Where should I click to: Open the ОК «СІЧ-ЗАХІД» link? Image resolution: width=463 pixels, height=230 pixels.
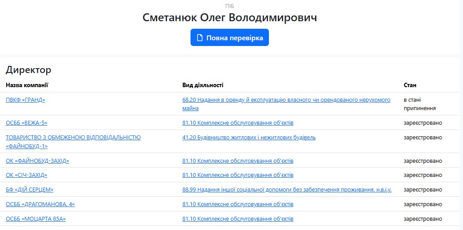click(x=27, y=175)
